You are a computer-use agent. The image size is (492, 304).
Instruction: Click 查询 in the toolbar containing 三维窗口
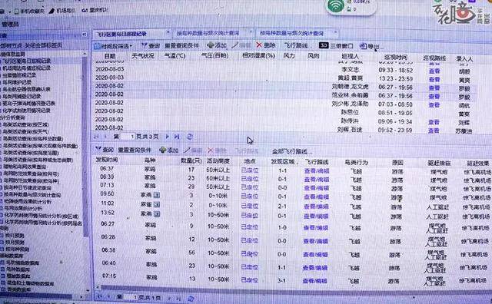click(x=151, y=45)
